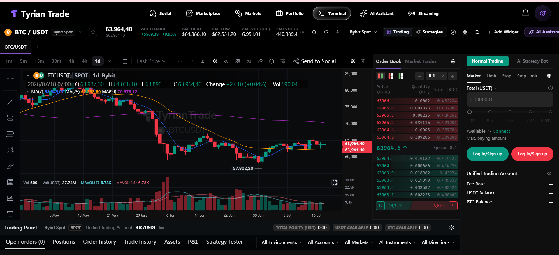Toggle Unified Trading Account balance visibility
559x255 pixels.
(x=549, y=173)
